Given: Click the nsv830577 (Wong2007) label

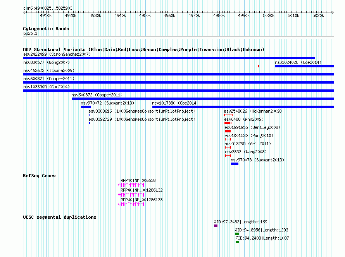Looking at the screenshot, I should tap(47, 62).
